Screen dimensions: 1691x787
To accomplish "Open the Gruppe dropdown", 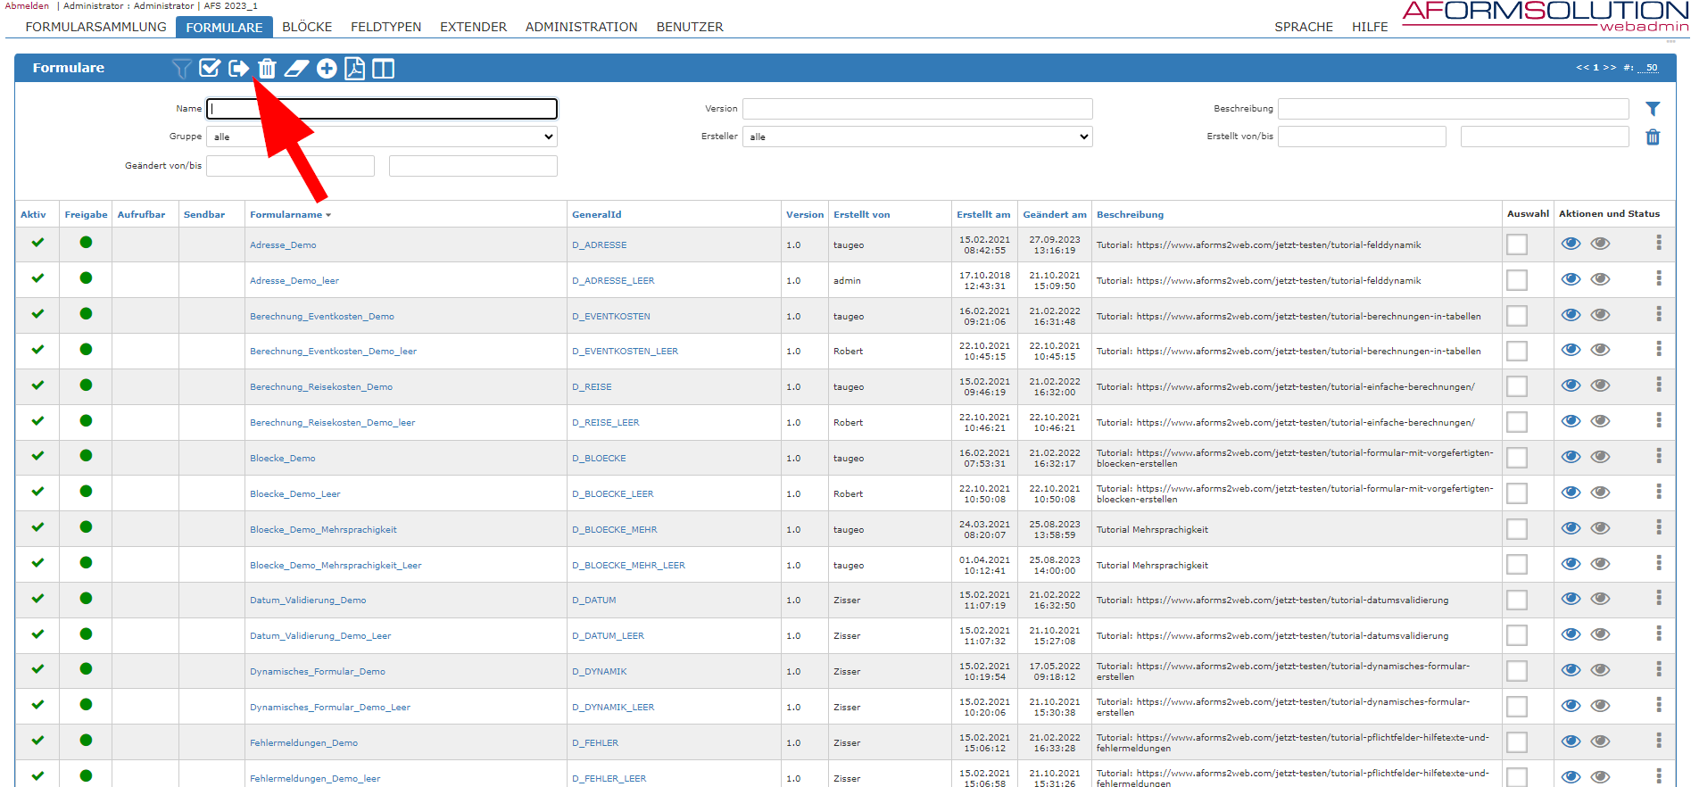I will click(x=381, y=137).
